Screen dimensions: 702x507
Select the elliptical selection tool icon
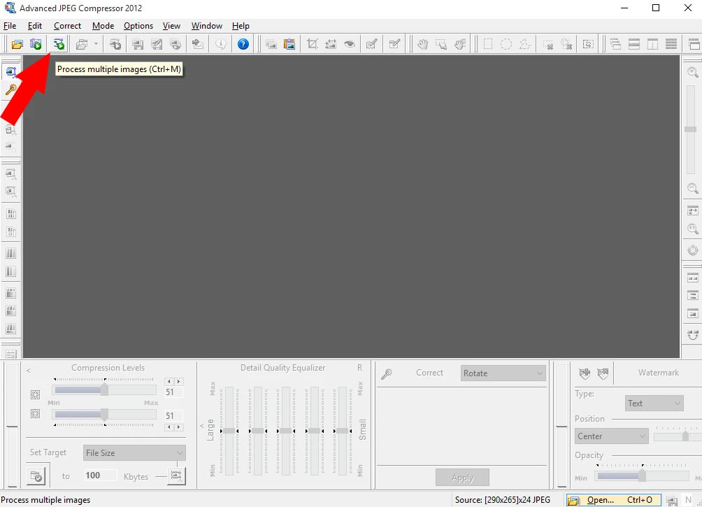[x=506, y=44]
